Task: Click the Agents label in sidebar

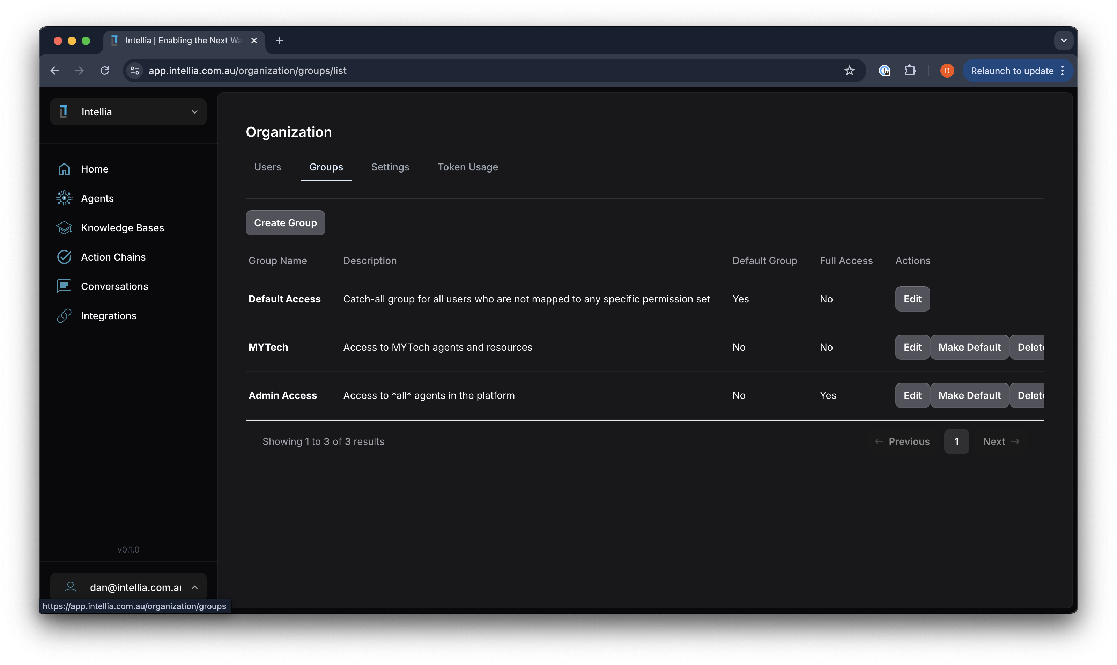Action: click(97, 198)
